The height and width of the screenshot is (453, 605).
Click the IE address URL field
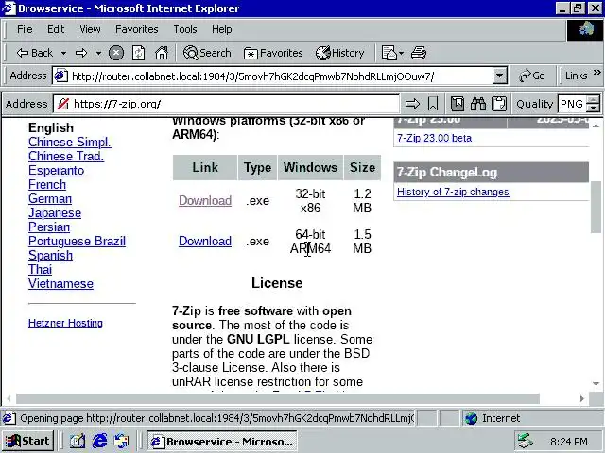tap(272, 75)
